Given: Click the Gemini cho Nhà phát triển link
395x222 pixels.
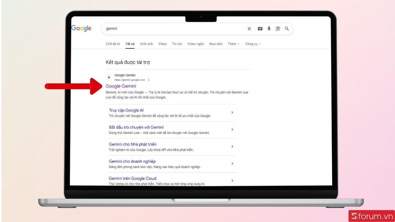Looking at the screenshot, I should click(133, 144).
